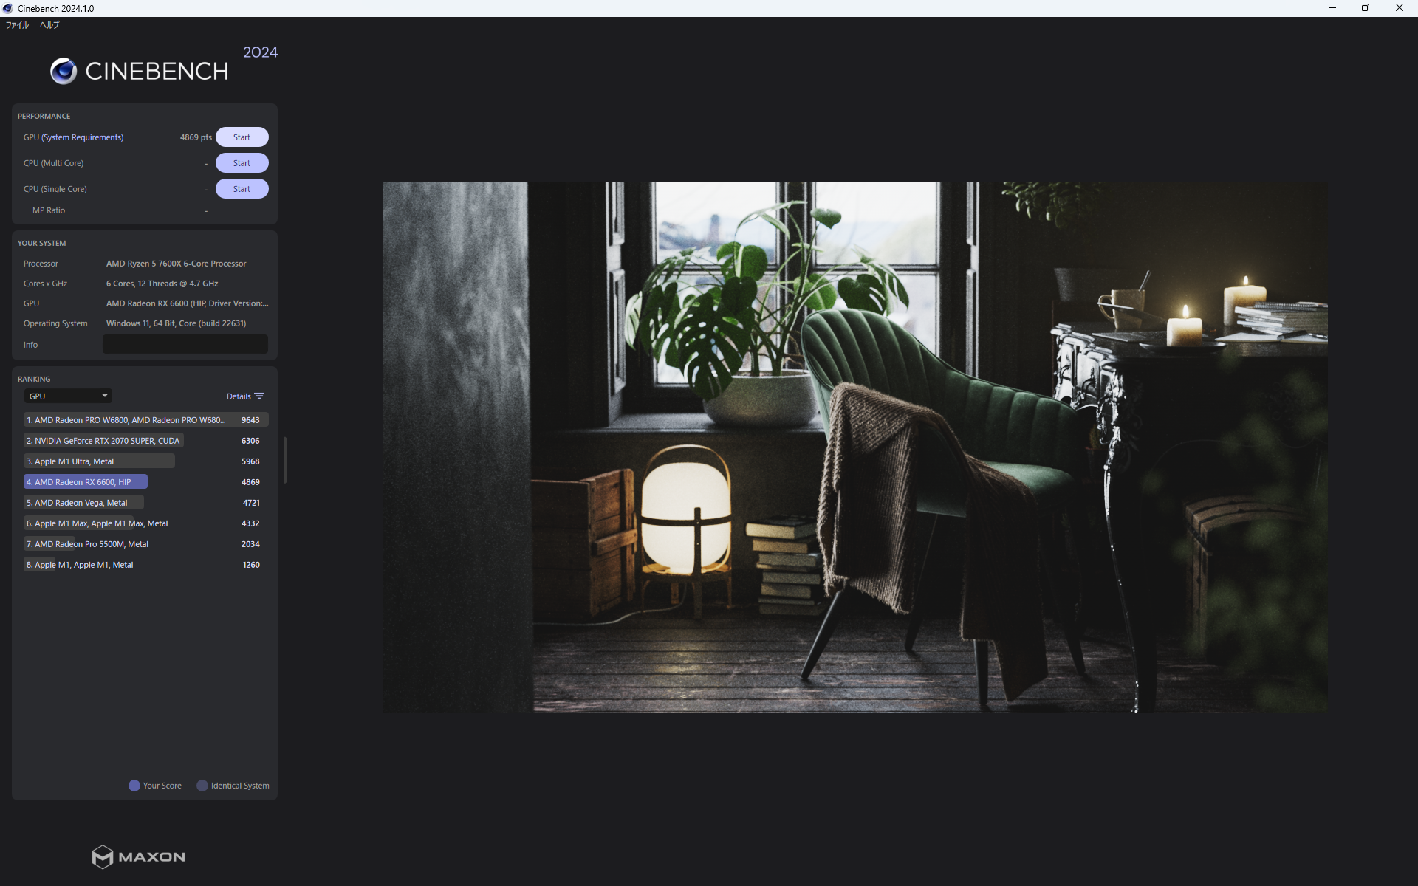Viewport: 1418px width, 886px height.
Task: Close the Cinebench window
Action: [x=1400, y=8]
